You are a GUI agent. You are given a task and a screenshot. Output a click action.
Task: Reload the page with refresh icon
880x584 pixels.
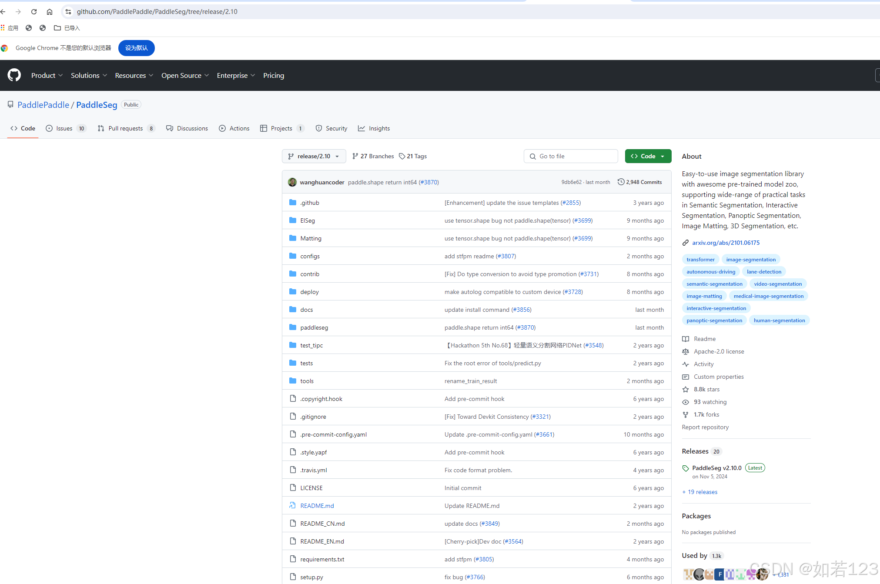pos(34,12)
